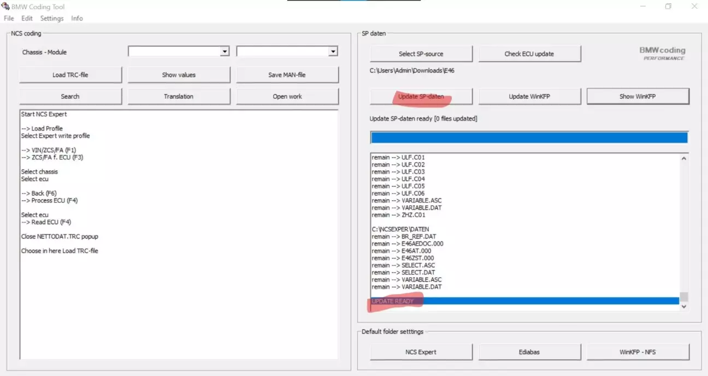Click the Load TRC-file button
The image size is (708, 376).
tap(70, 75)
